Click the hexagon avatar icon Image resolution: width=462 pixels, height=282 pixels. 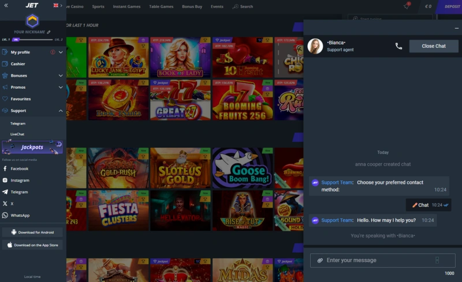click(32, 21)
